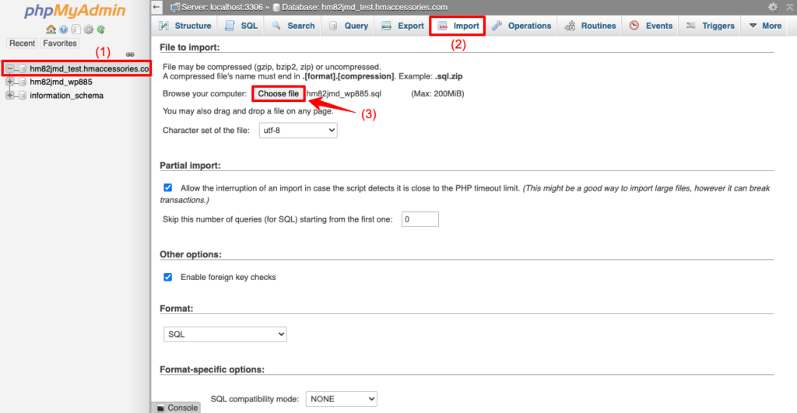
Task: Click the link chain icon in sidebar
Action: coord(131,54)
